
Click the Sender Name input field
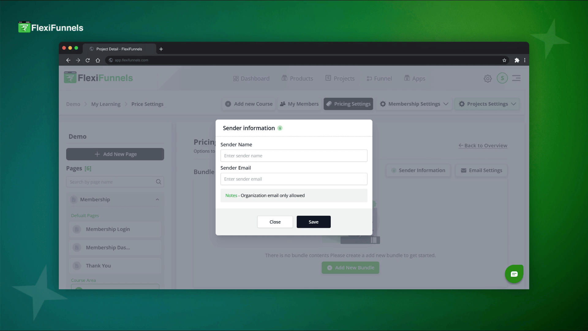coord(294,156)
